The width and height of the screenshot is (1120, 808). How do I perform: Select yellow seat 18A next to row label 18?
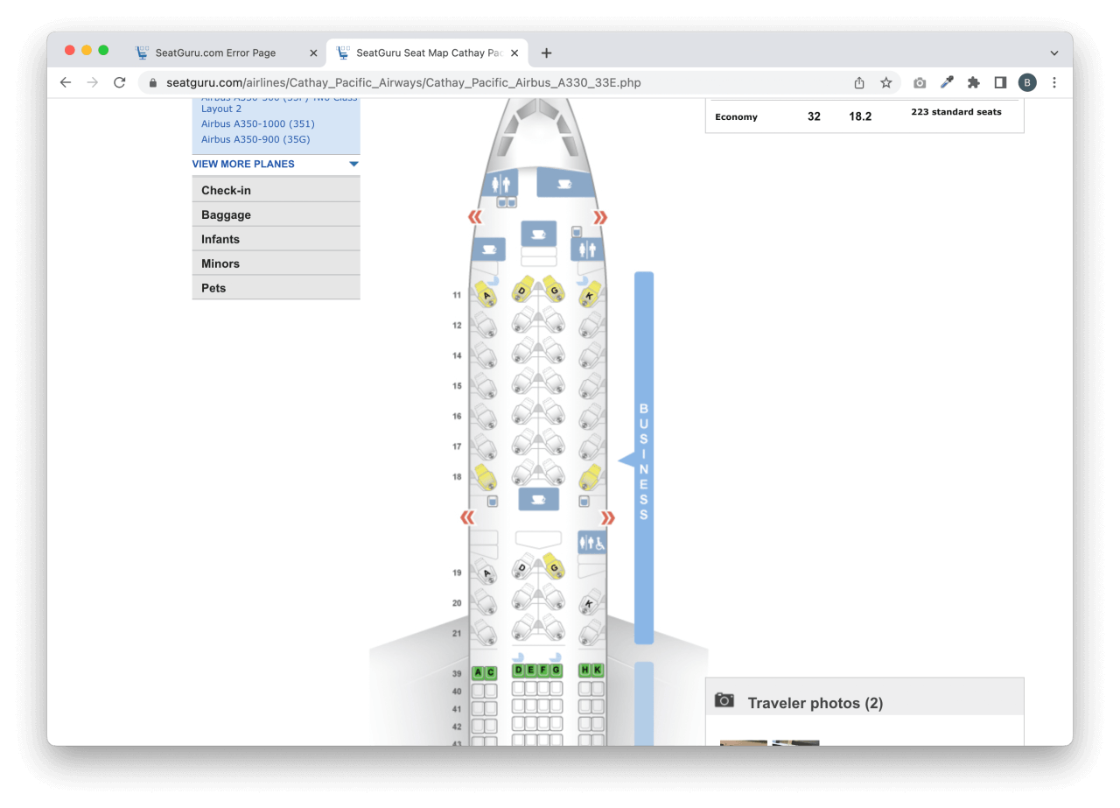(484, 477)
